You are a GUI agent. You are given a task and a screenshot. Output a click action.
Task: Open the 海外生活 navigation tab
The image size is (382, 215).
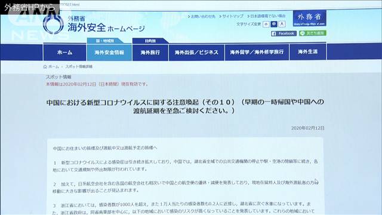[x=308, y=52]
